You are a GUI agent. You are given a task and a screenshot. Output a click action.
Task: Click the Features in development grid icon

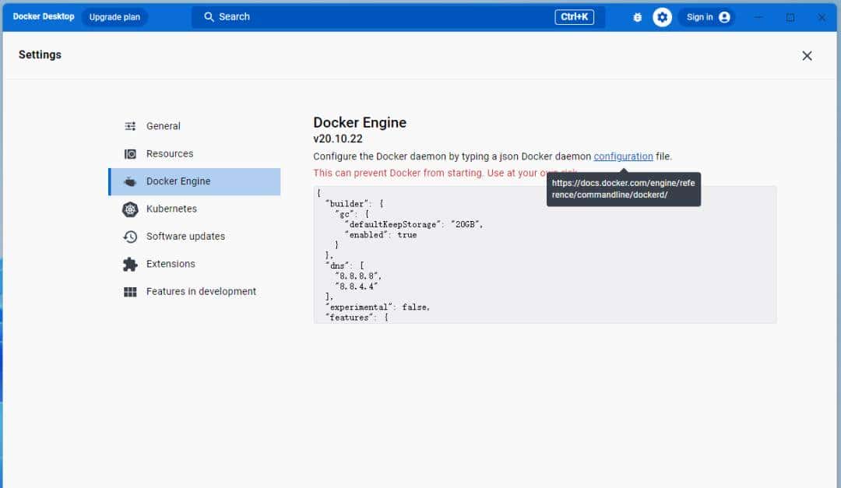129,291
